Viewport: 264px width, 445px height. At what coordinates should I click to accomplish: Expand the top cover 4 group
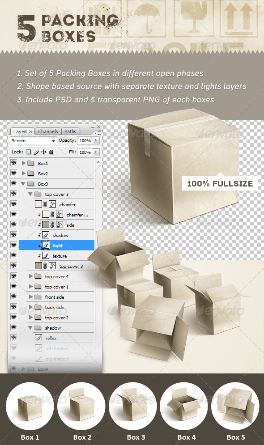pos(31,276)
